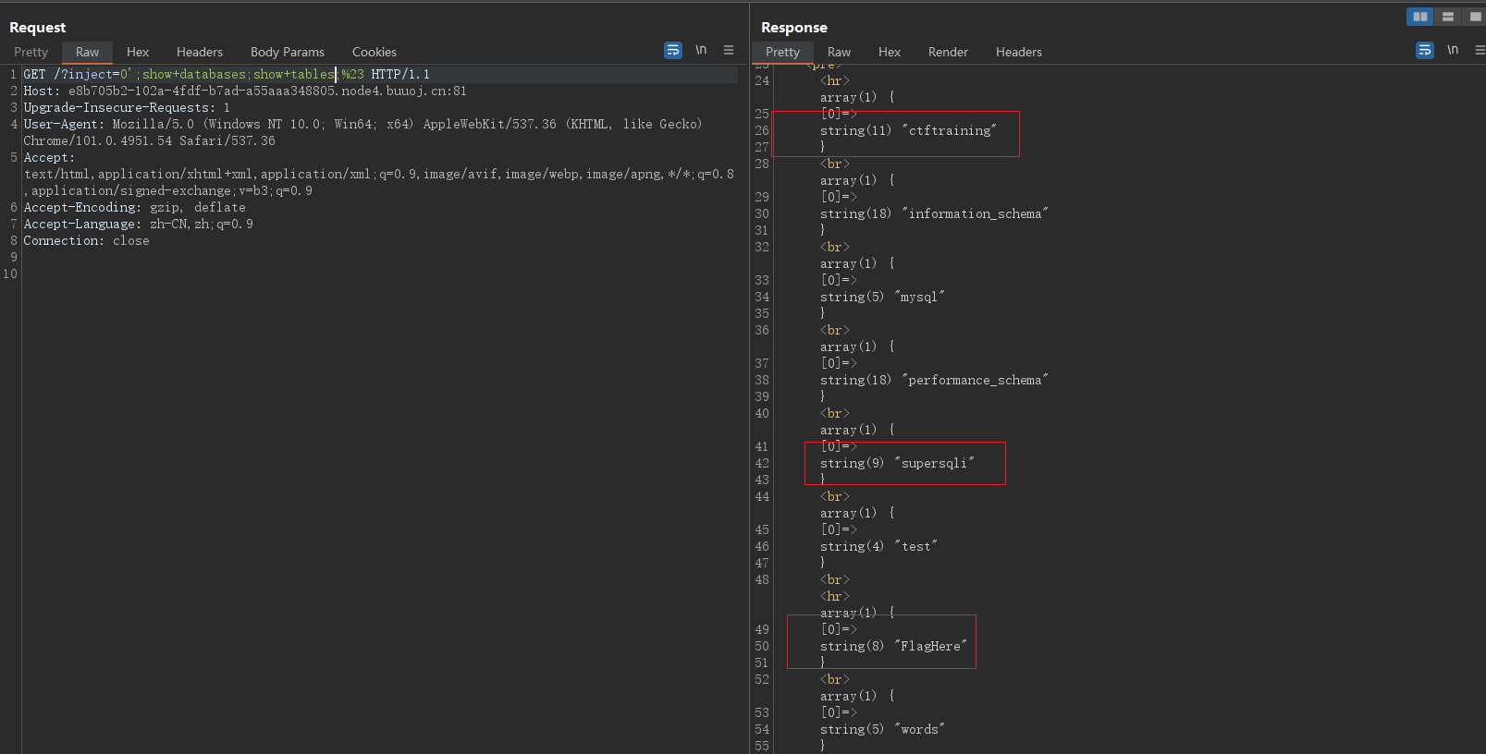Viewport: 1486px width, 754px height.
Task: Click the "information_schema" string in response
Action: click(x=976, y=213)
